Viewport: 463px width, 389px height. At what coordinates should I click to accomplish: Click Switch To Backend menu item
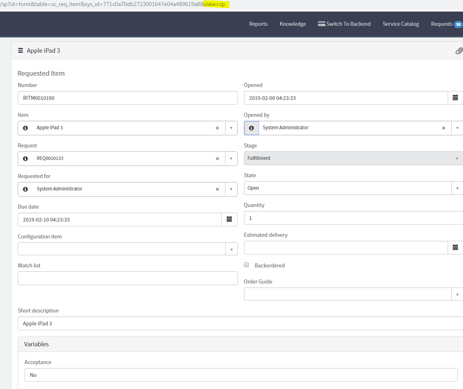tap(344, 24)
